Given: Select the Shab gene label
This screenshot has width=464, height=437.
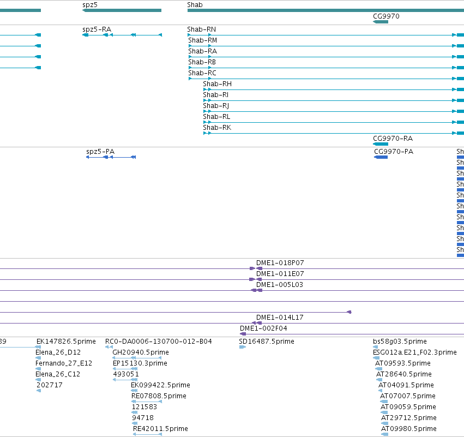Looking at the screenshot, I should pyautogui.click(x=195, y=5).
